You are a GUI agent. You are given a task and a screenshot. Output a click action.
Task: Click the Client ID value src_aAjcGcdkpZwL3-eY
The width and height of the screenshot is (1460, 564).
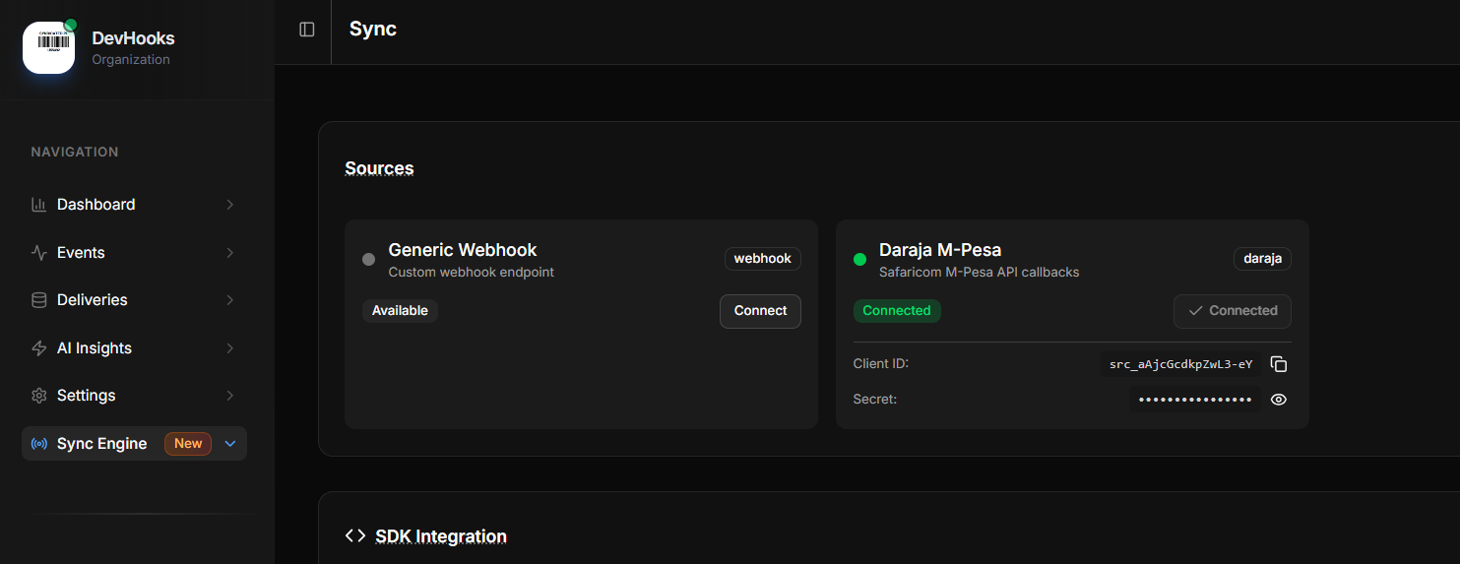coord(1180,364)
